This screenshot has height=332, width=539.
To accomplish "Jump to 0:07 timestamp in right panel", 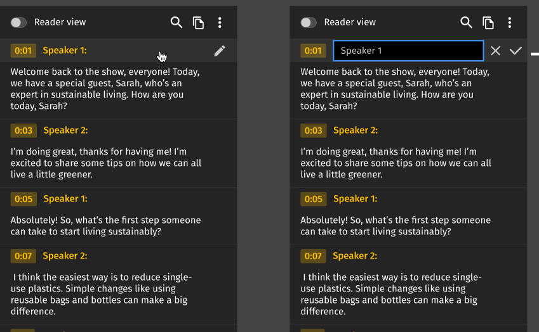I will (x=313, y=256).
